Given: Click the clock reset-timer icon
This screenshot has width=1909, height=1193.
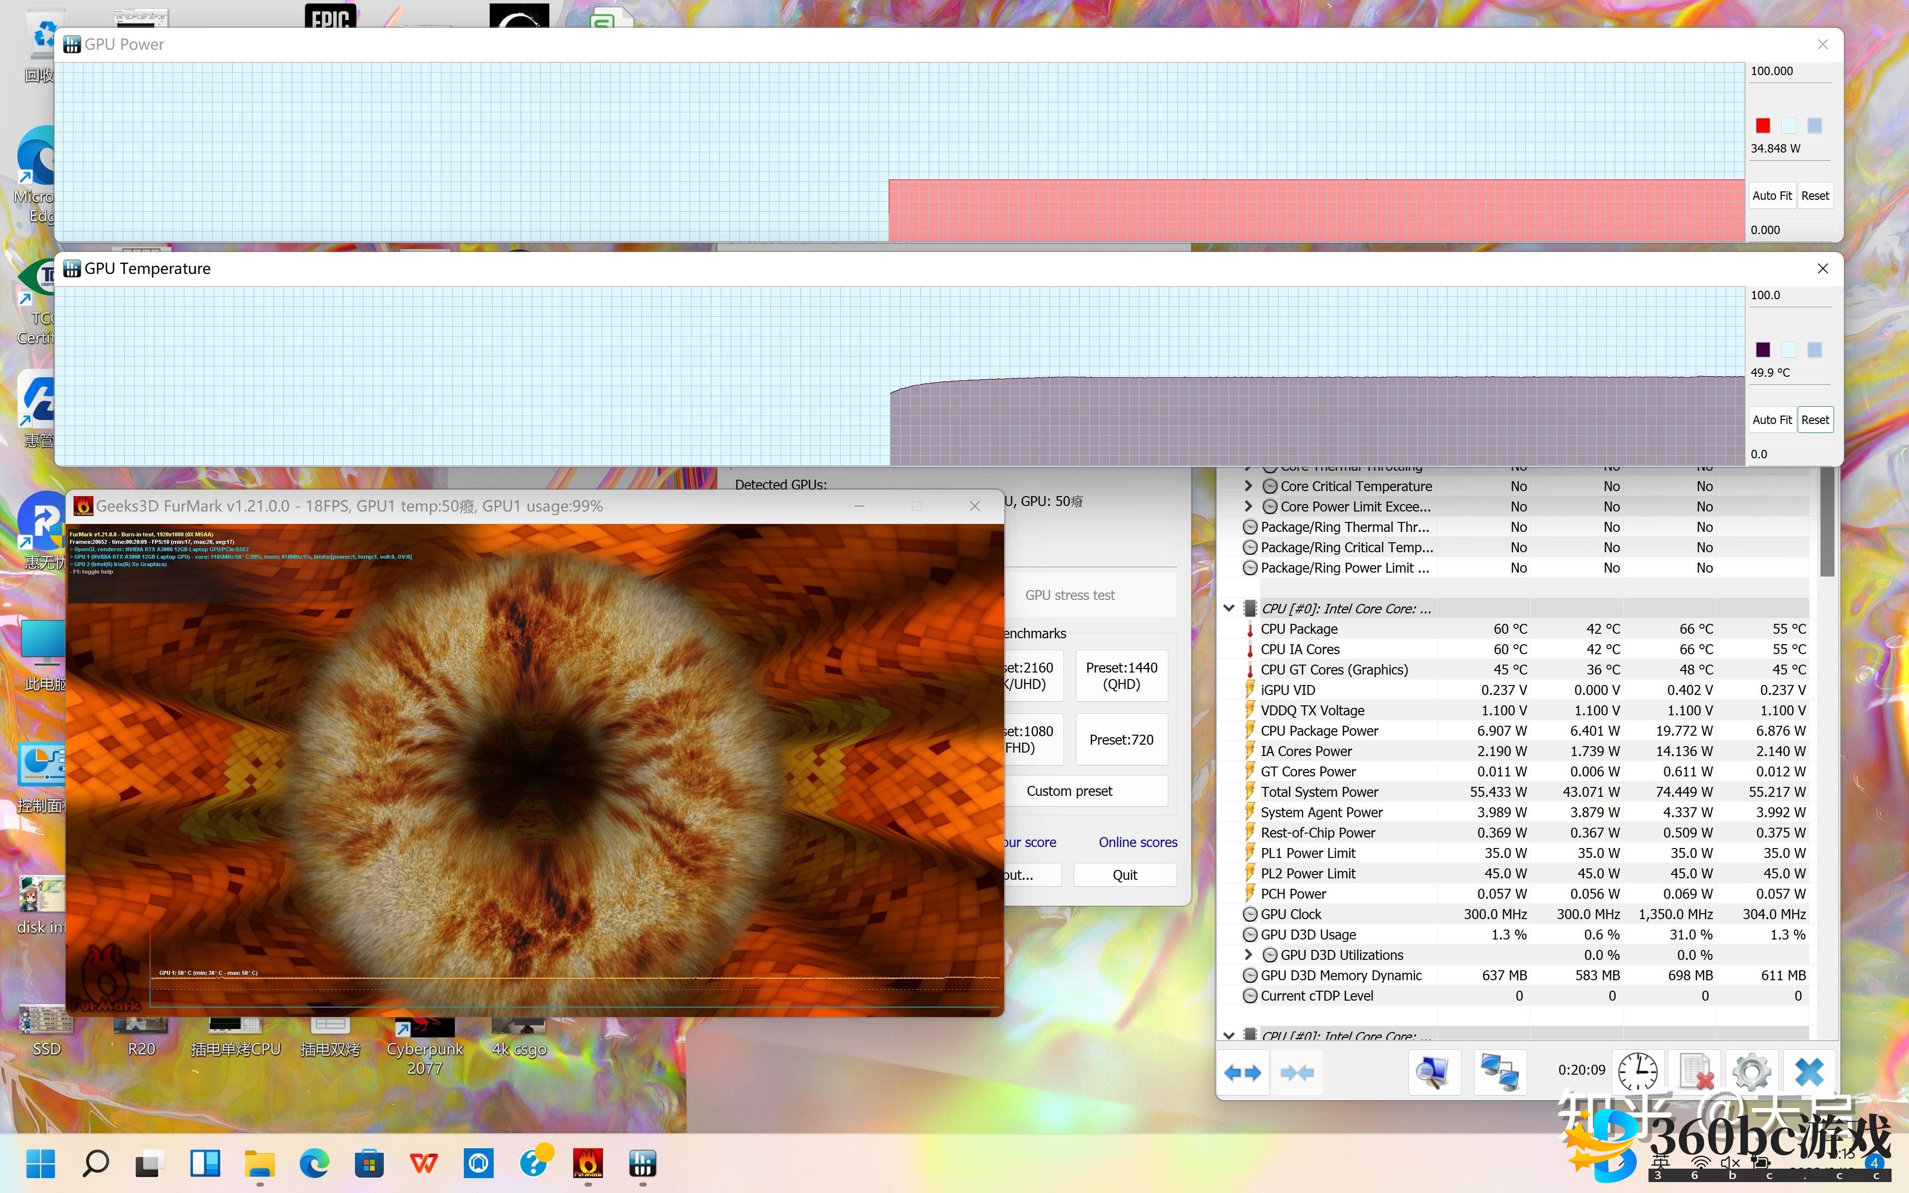Looking at the screenshot, I should point(1638,1072).
